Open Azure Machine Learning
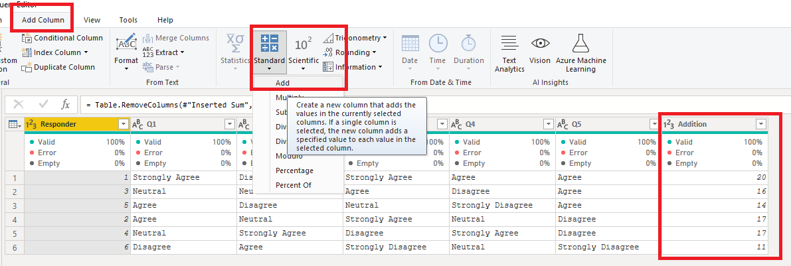Image resolution: width=791 pixels, height=266 pixels. point(580,54)
